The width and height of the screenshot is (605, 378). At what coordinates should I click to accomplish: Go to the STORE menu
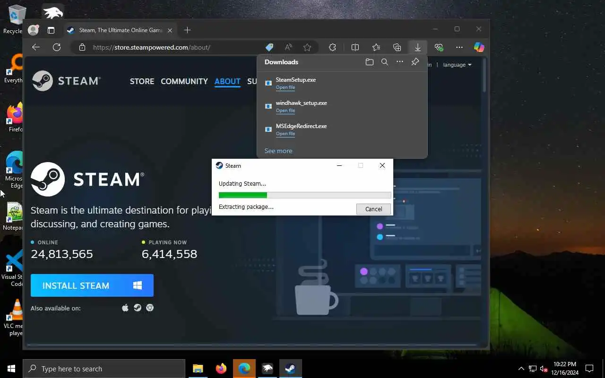142,81
